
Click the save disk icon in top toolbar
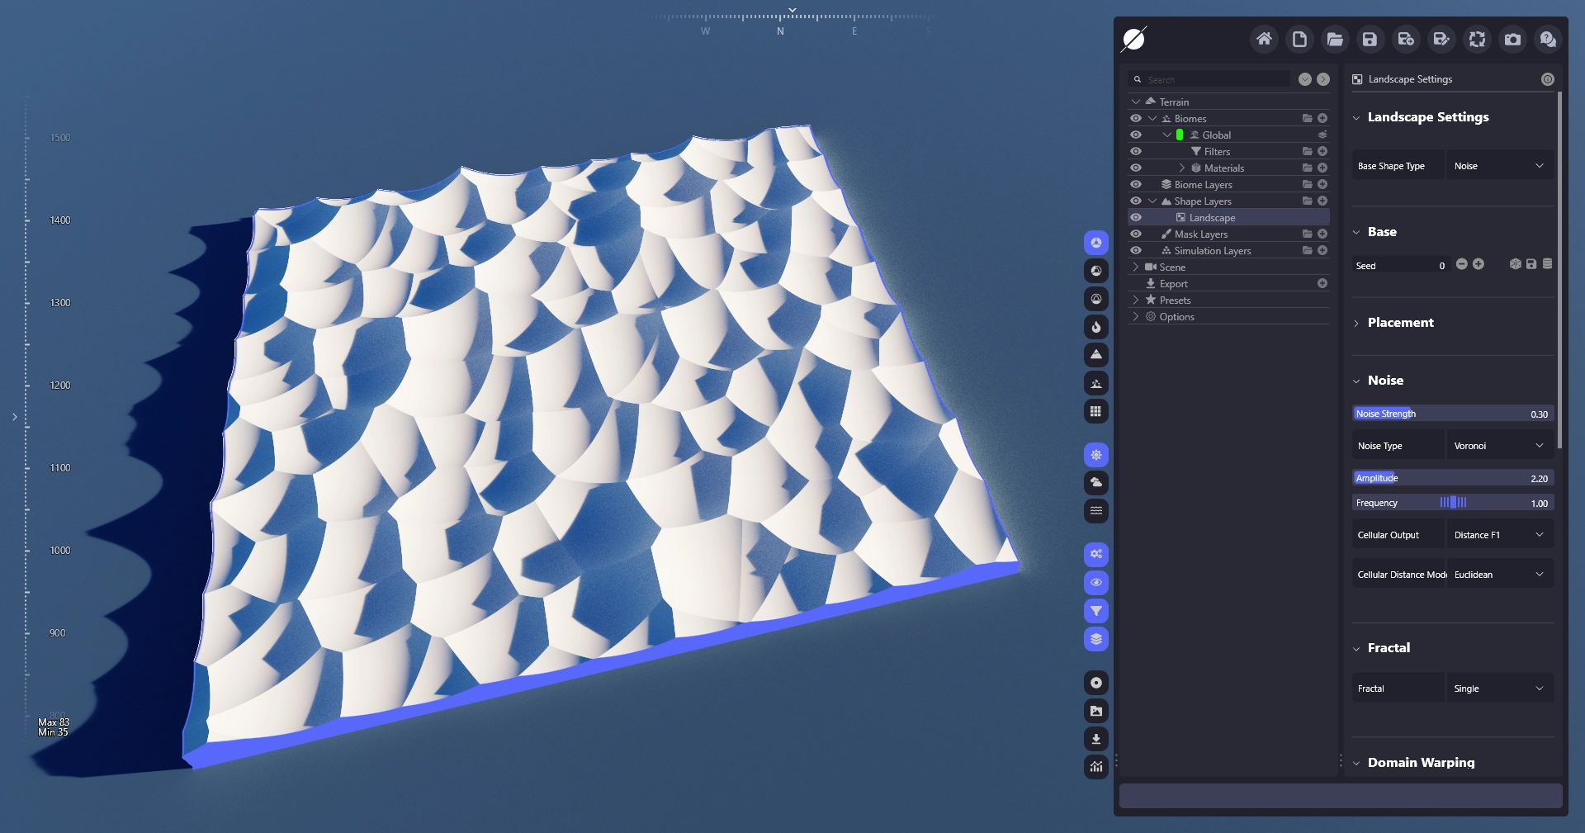1370,39
